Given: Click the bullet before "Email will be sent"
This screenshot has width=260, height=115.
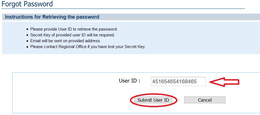Looking at the screenshot, I should point(27,41).
